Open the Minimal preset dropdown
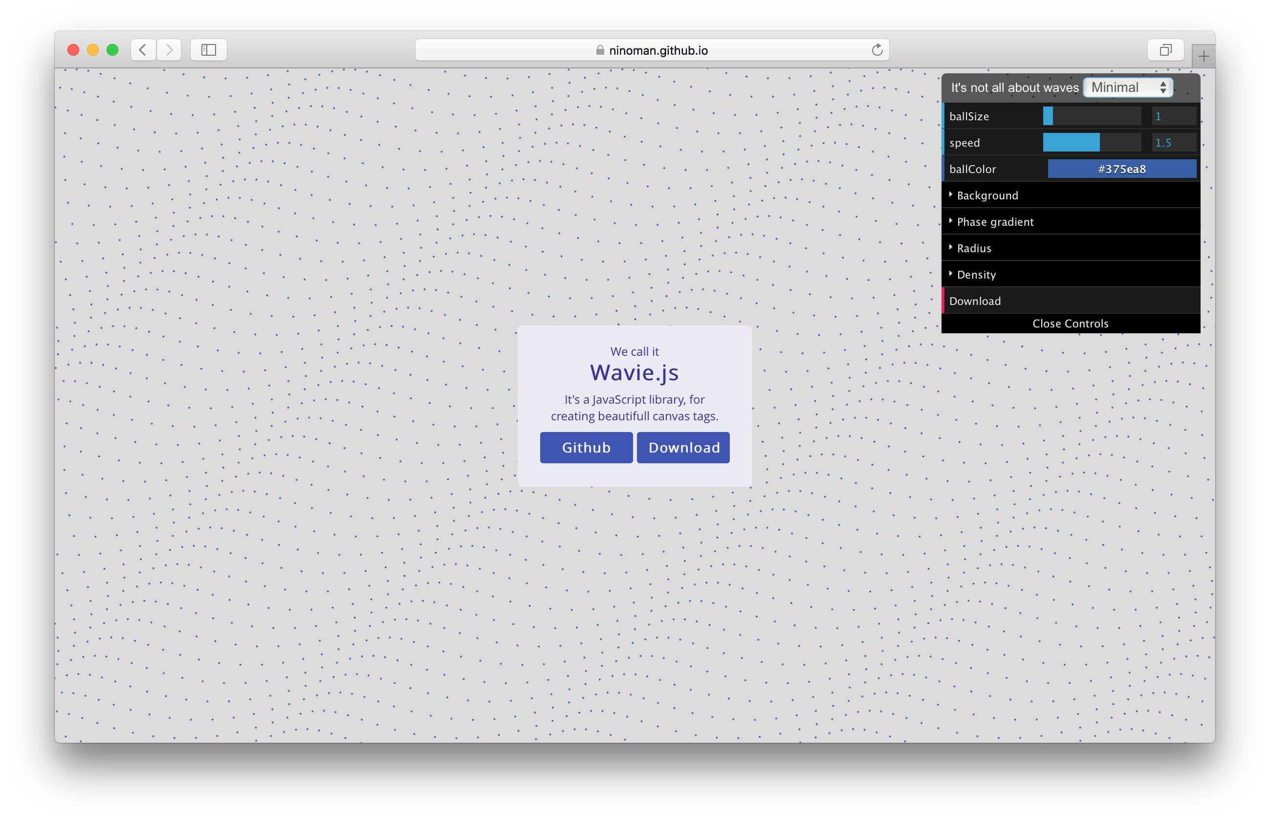Screen dimensions: 1270x821 coord(1128,87)
